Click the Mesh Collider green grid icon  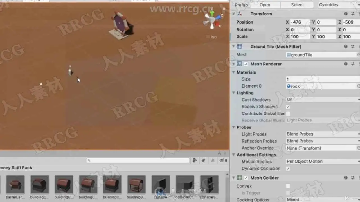pos(239,178)
